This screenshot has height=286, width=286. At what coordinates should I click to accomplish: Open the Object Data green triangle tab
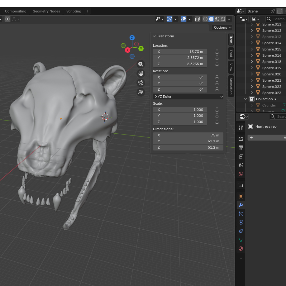pos(241,240)
